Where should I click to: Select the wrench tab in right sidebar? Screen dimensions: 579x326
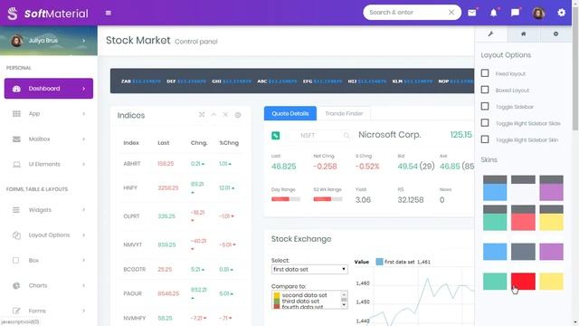tap(490, 34)
